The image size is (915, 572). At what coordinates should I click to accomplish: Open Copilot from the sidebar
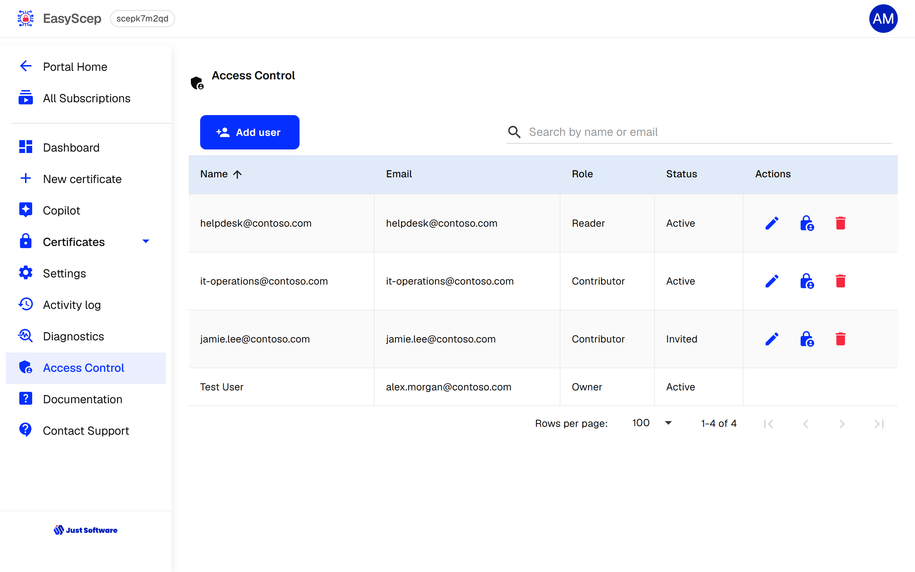[85, 210]
